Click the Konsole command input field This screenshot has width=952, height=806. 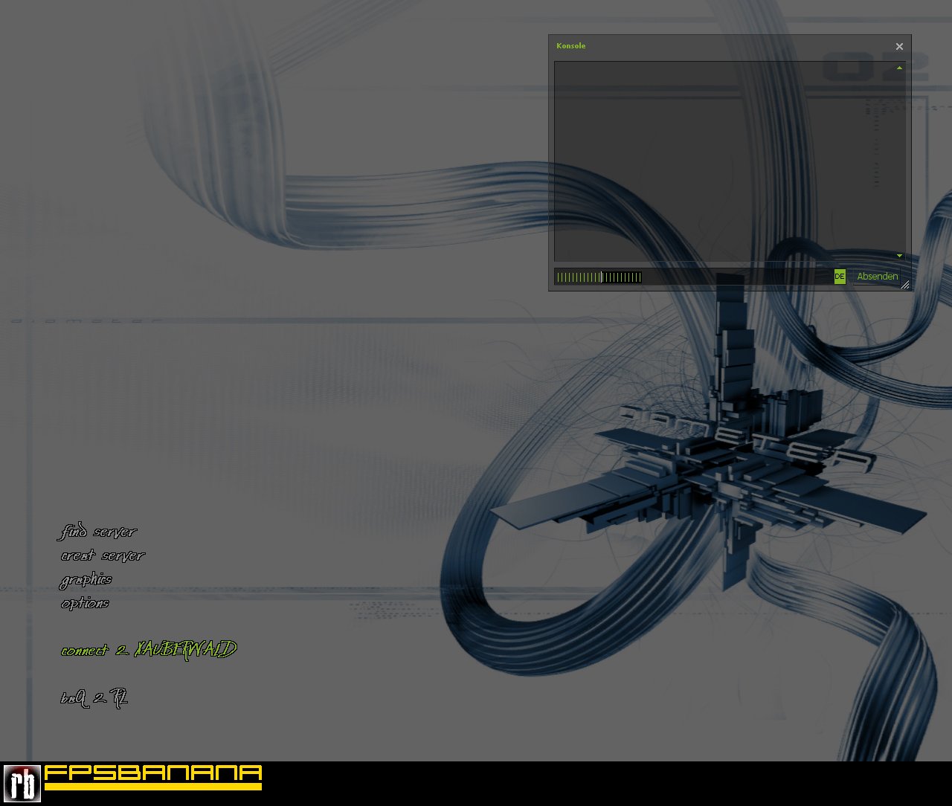pyautogui.click(x=692, y=277)
